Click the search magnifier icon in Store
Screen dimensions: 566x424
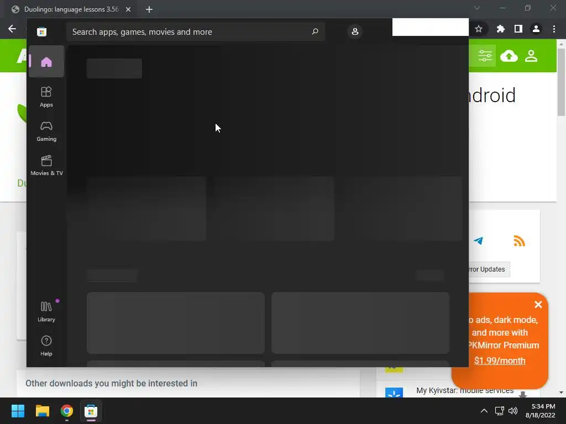pos(315,31)
